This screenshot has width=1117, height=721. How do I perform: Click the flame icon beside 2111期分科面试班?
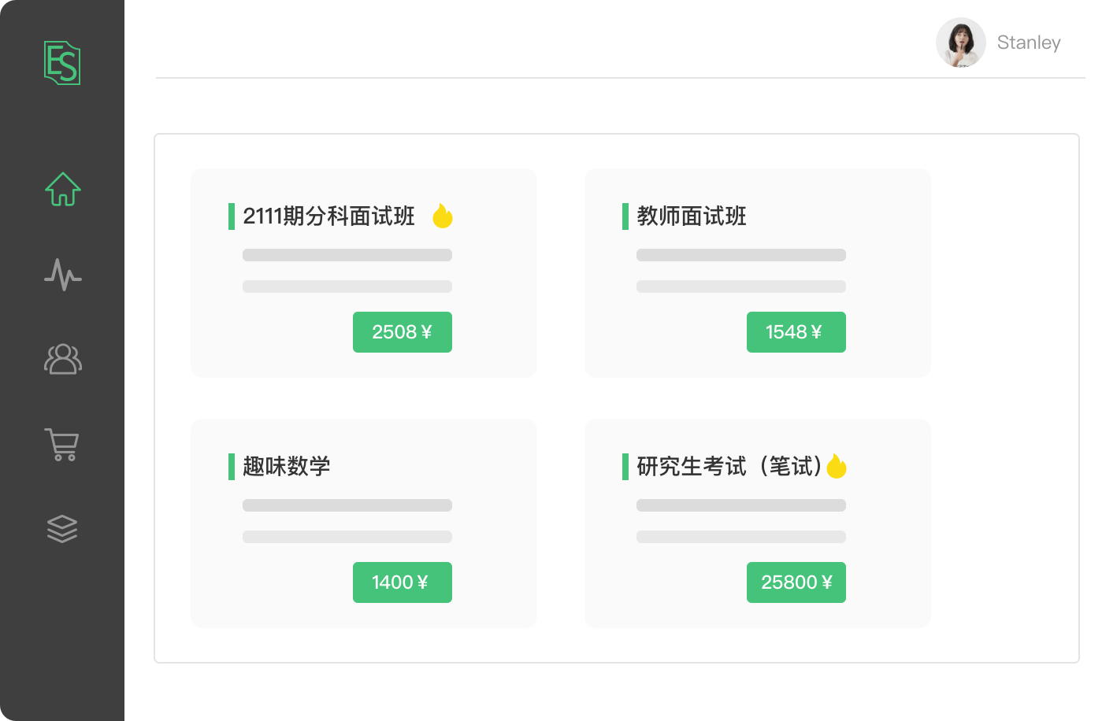443,216
